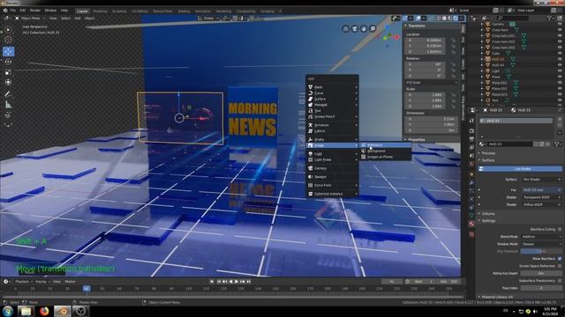The width and height of the screenshot is (565, 317).
Task: Open Firefox from the taskbar
Action: tap(44, 311)
